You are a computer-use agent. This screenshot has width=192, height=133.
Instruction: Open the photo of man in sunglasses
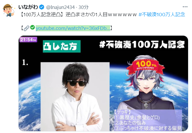75,97
